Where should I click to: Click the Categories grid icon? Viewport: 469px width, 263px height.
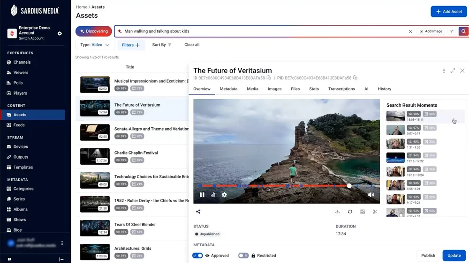9,189
